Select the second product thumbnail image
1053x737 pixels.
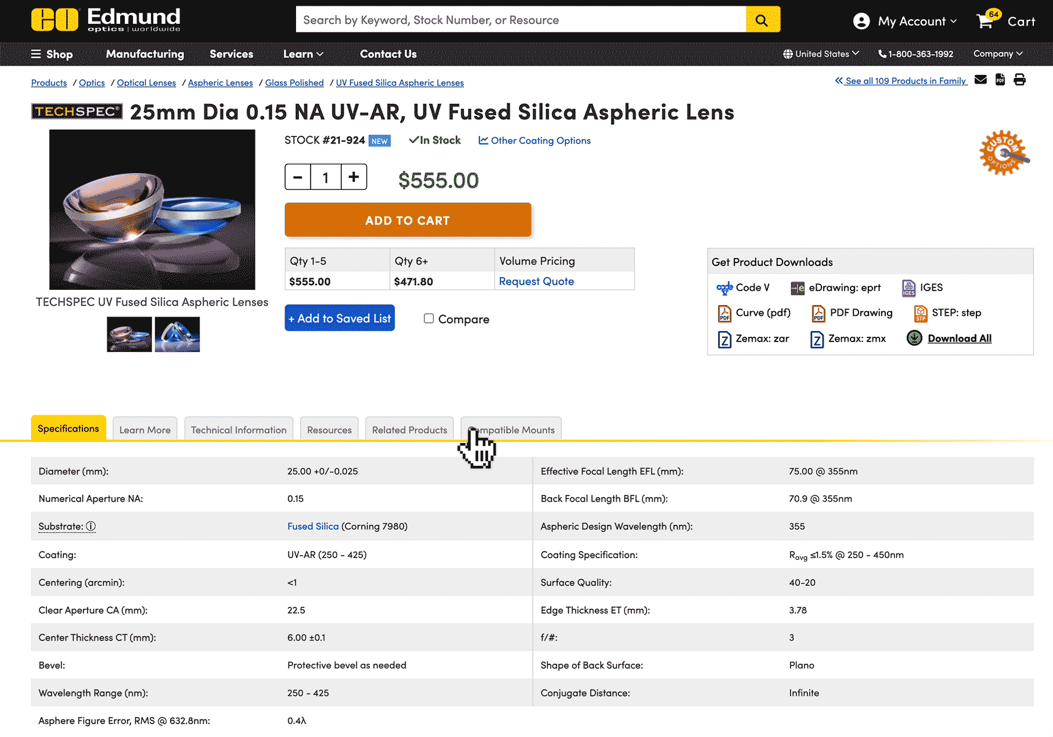point(177,335)
